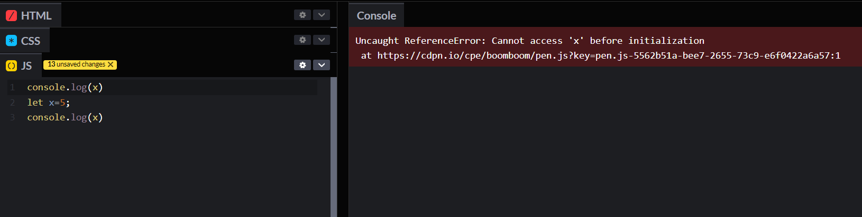
Task: Dismiss the unsaved changes badge
Action: [111, 64]
